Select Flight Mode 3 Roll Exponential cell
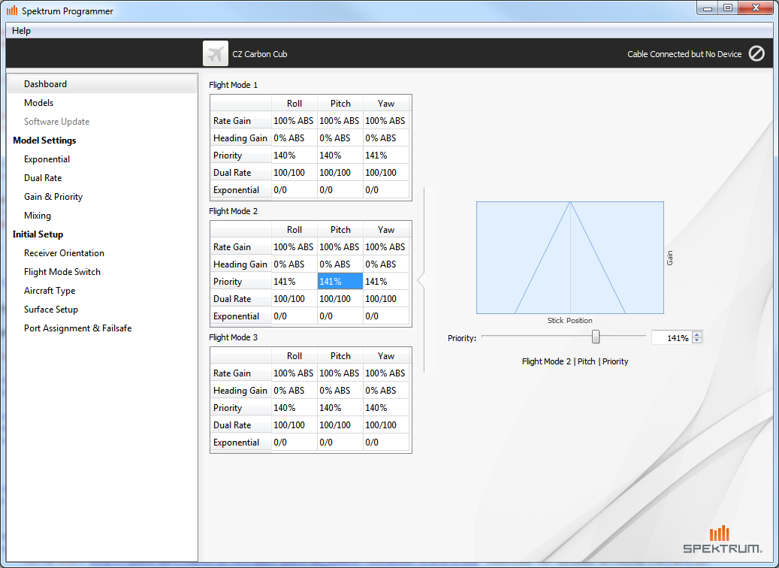779x568 pixels. [294, 443]
